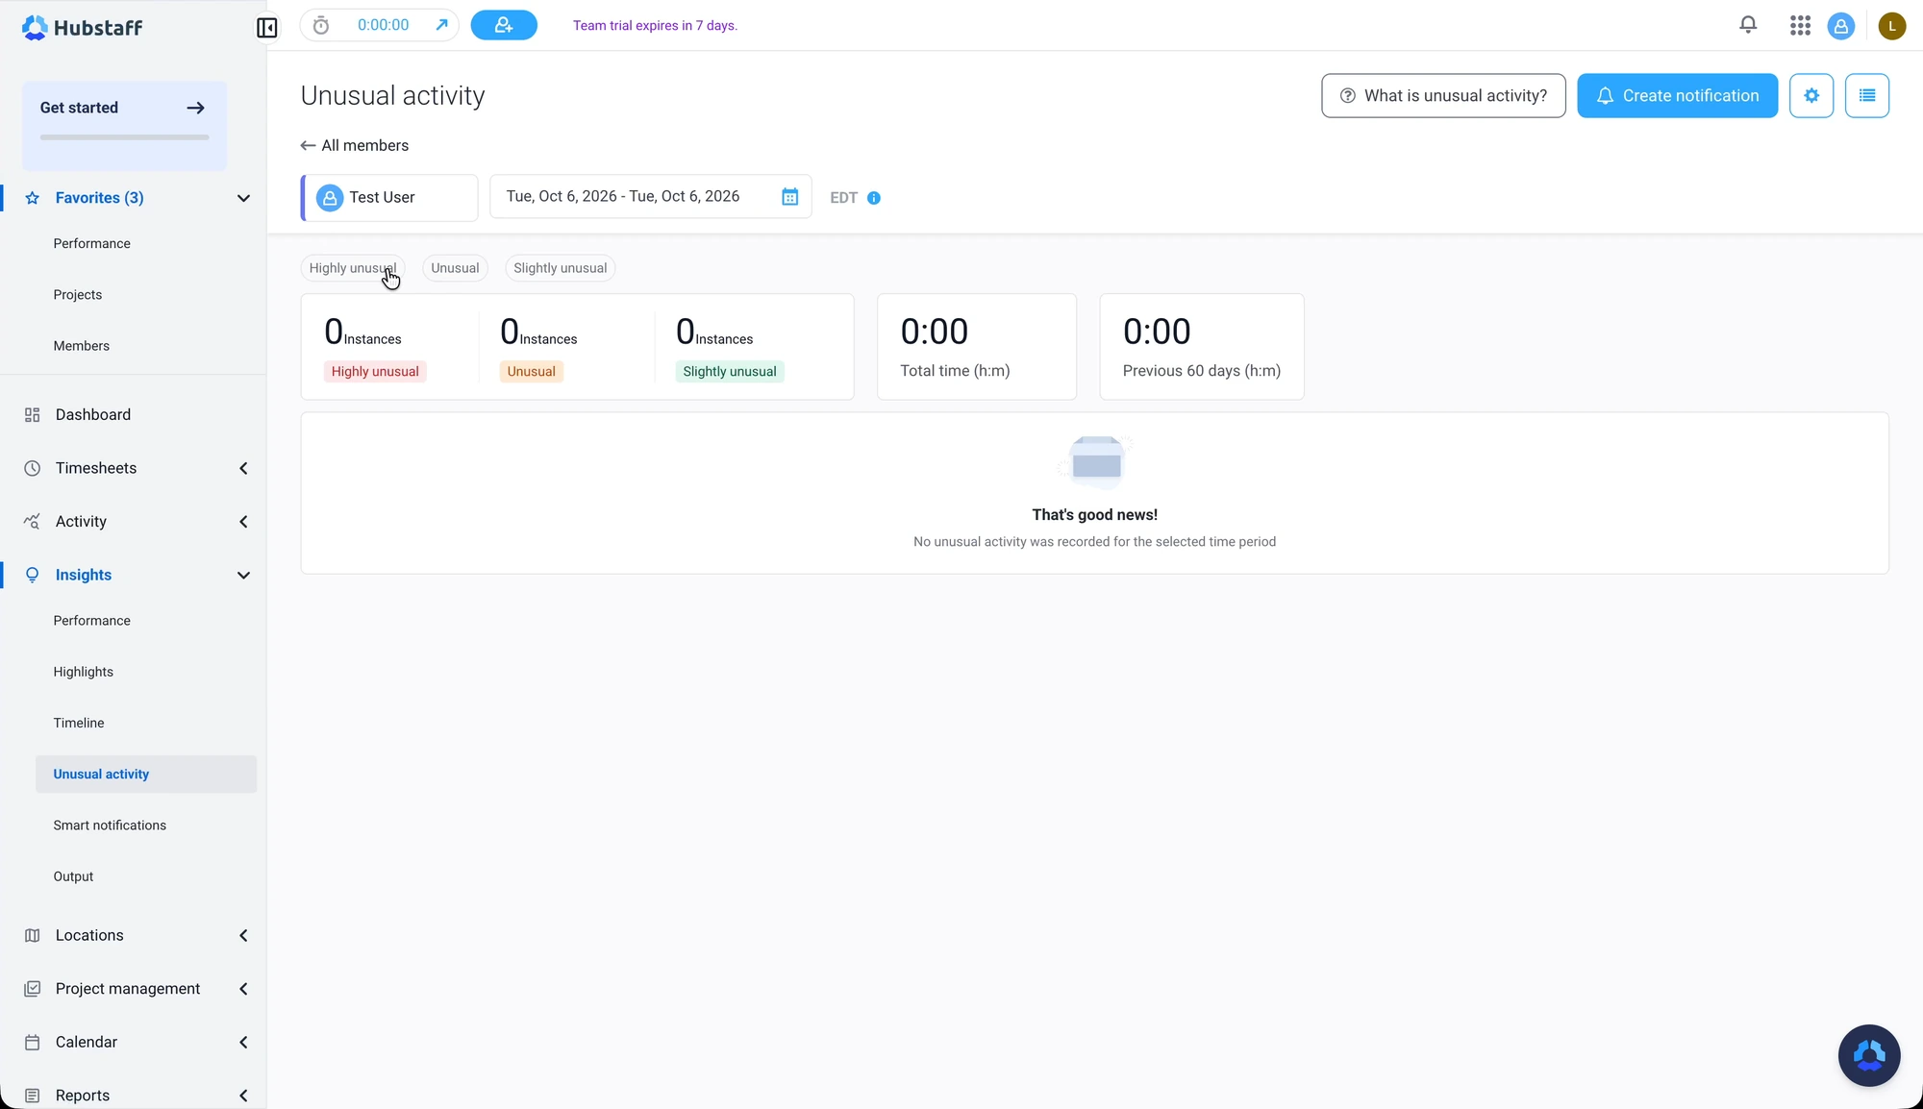The height and width of the screenshot is (1109, 1923).
Task: Open the date picker calendar icon
Action: [789, 196]
